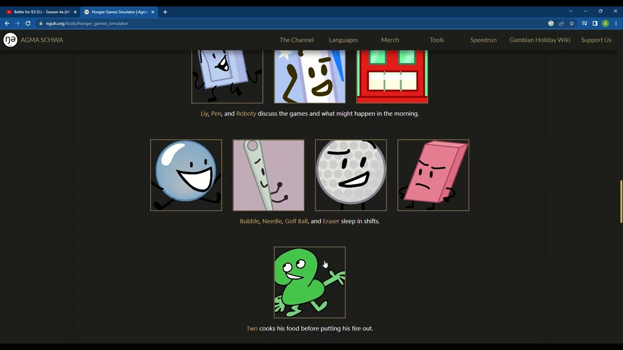Viewport: 623px width, 350px height.
Task: Click the page vertical scrollbar thumb
Action: [x=621, y=201]
